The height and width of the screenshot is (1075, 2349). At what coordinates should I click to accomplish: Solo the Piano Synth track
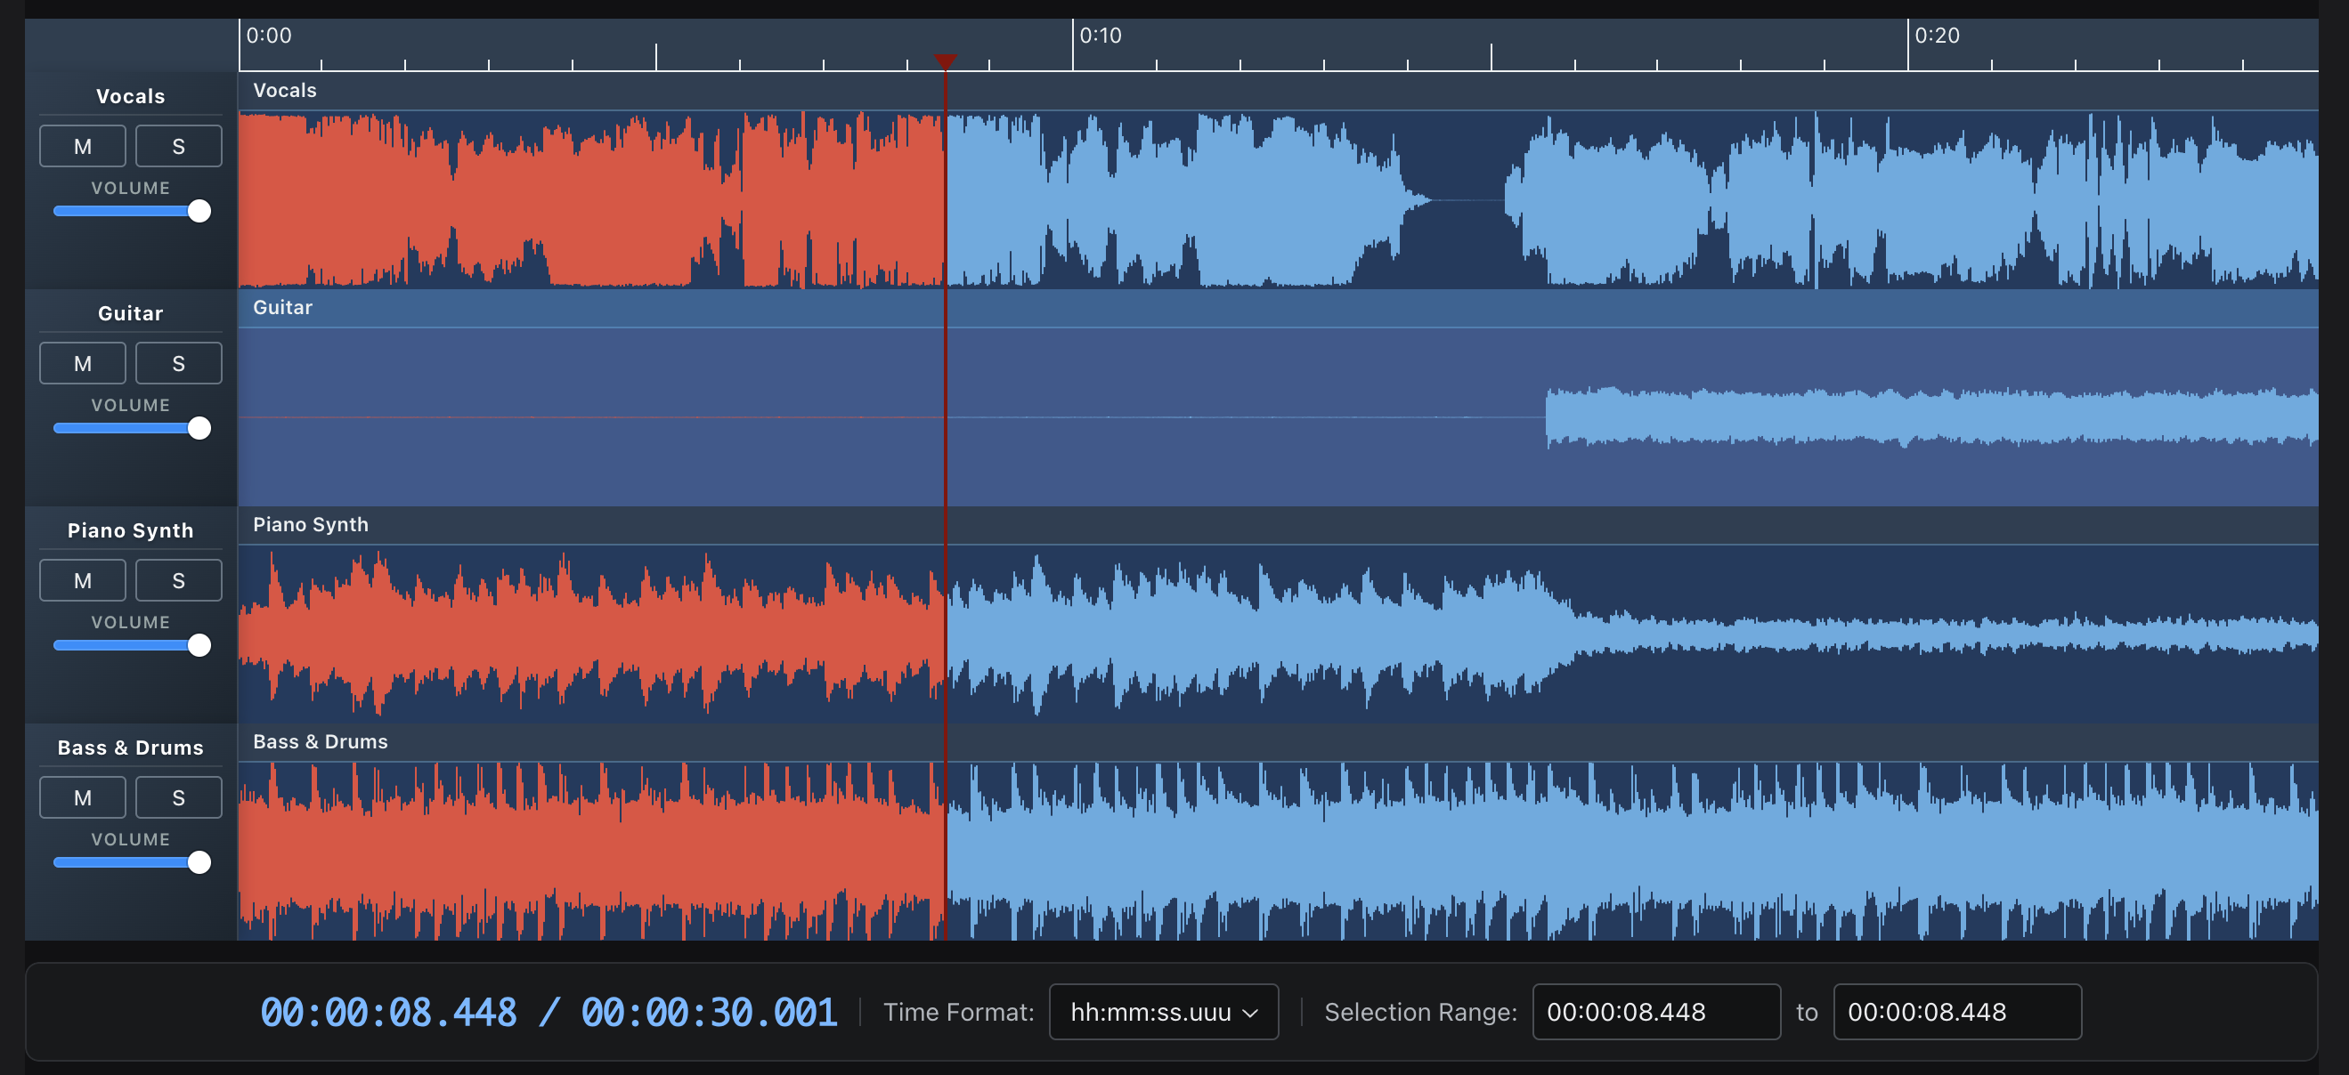click(179, 580)
